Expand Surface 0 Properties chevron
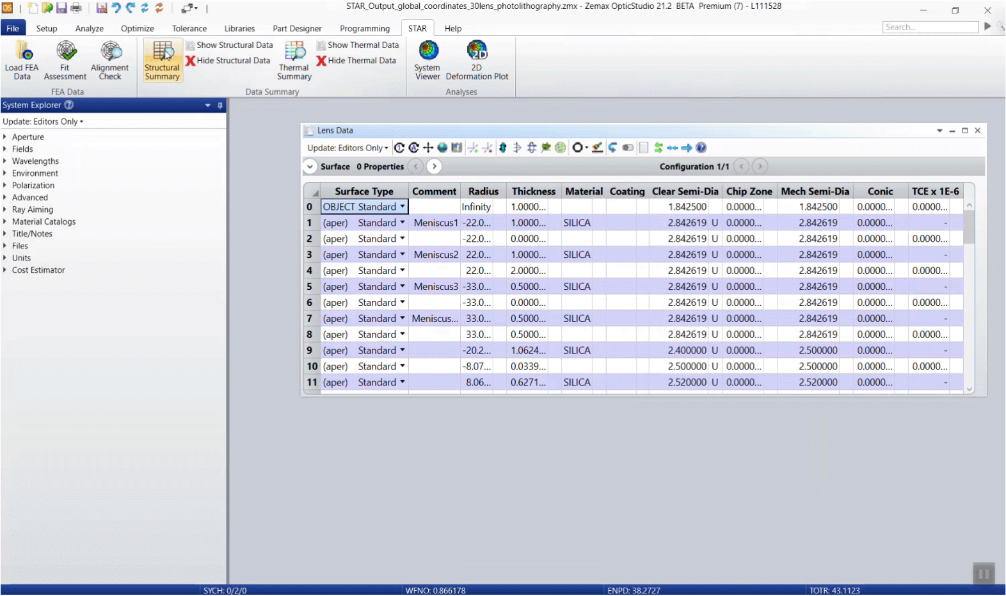 (310, 166)
